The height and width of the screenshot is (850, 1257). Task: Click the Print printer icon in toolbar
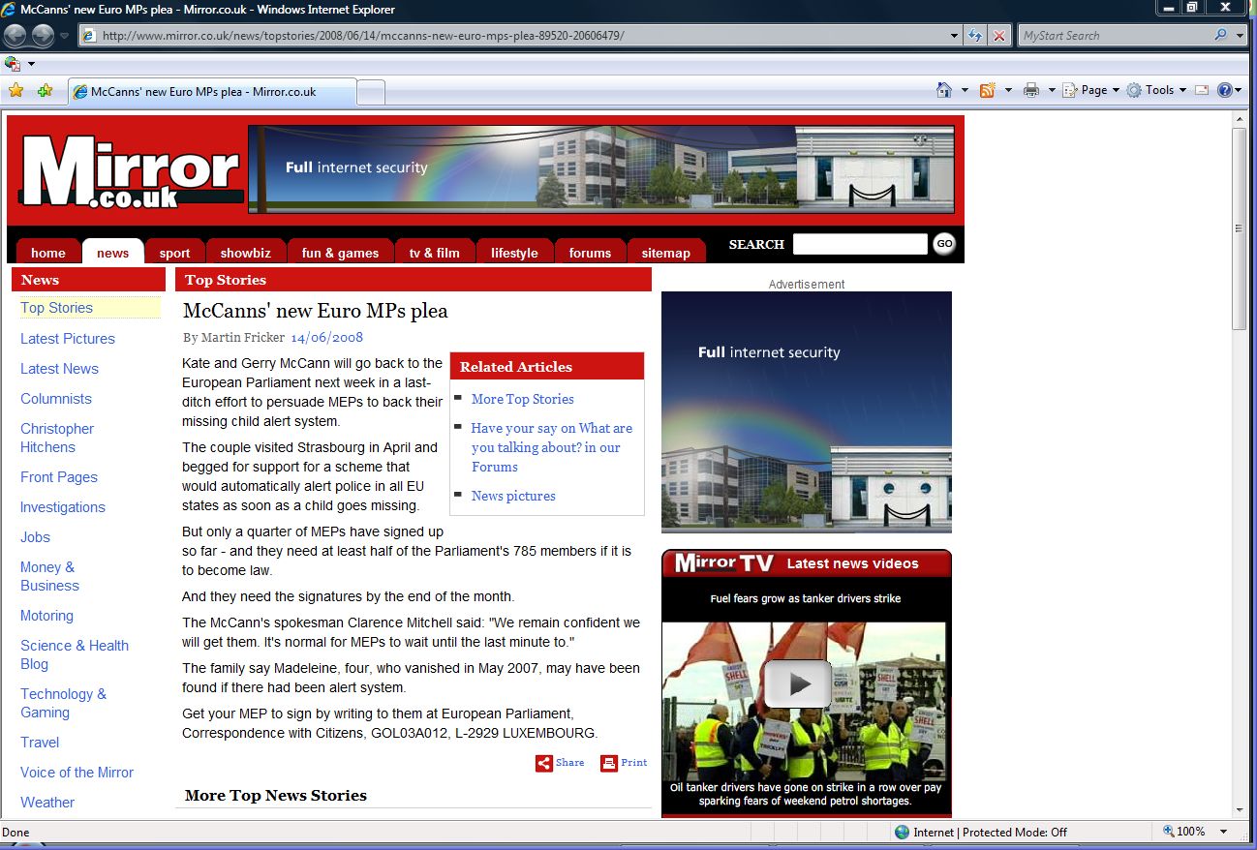coord(1031,90)
